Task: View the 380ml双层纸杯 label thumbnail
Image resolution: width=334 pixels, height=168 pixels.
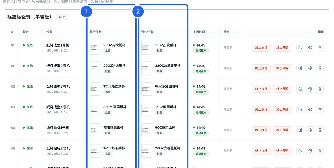Action: click(95, 109)
